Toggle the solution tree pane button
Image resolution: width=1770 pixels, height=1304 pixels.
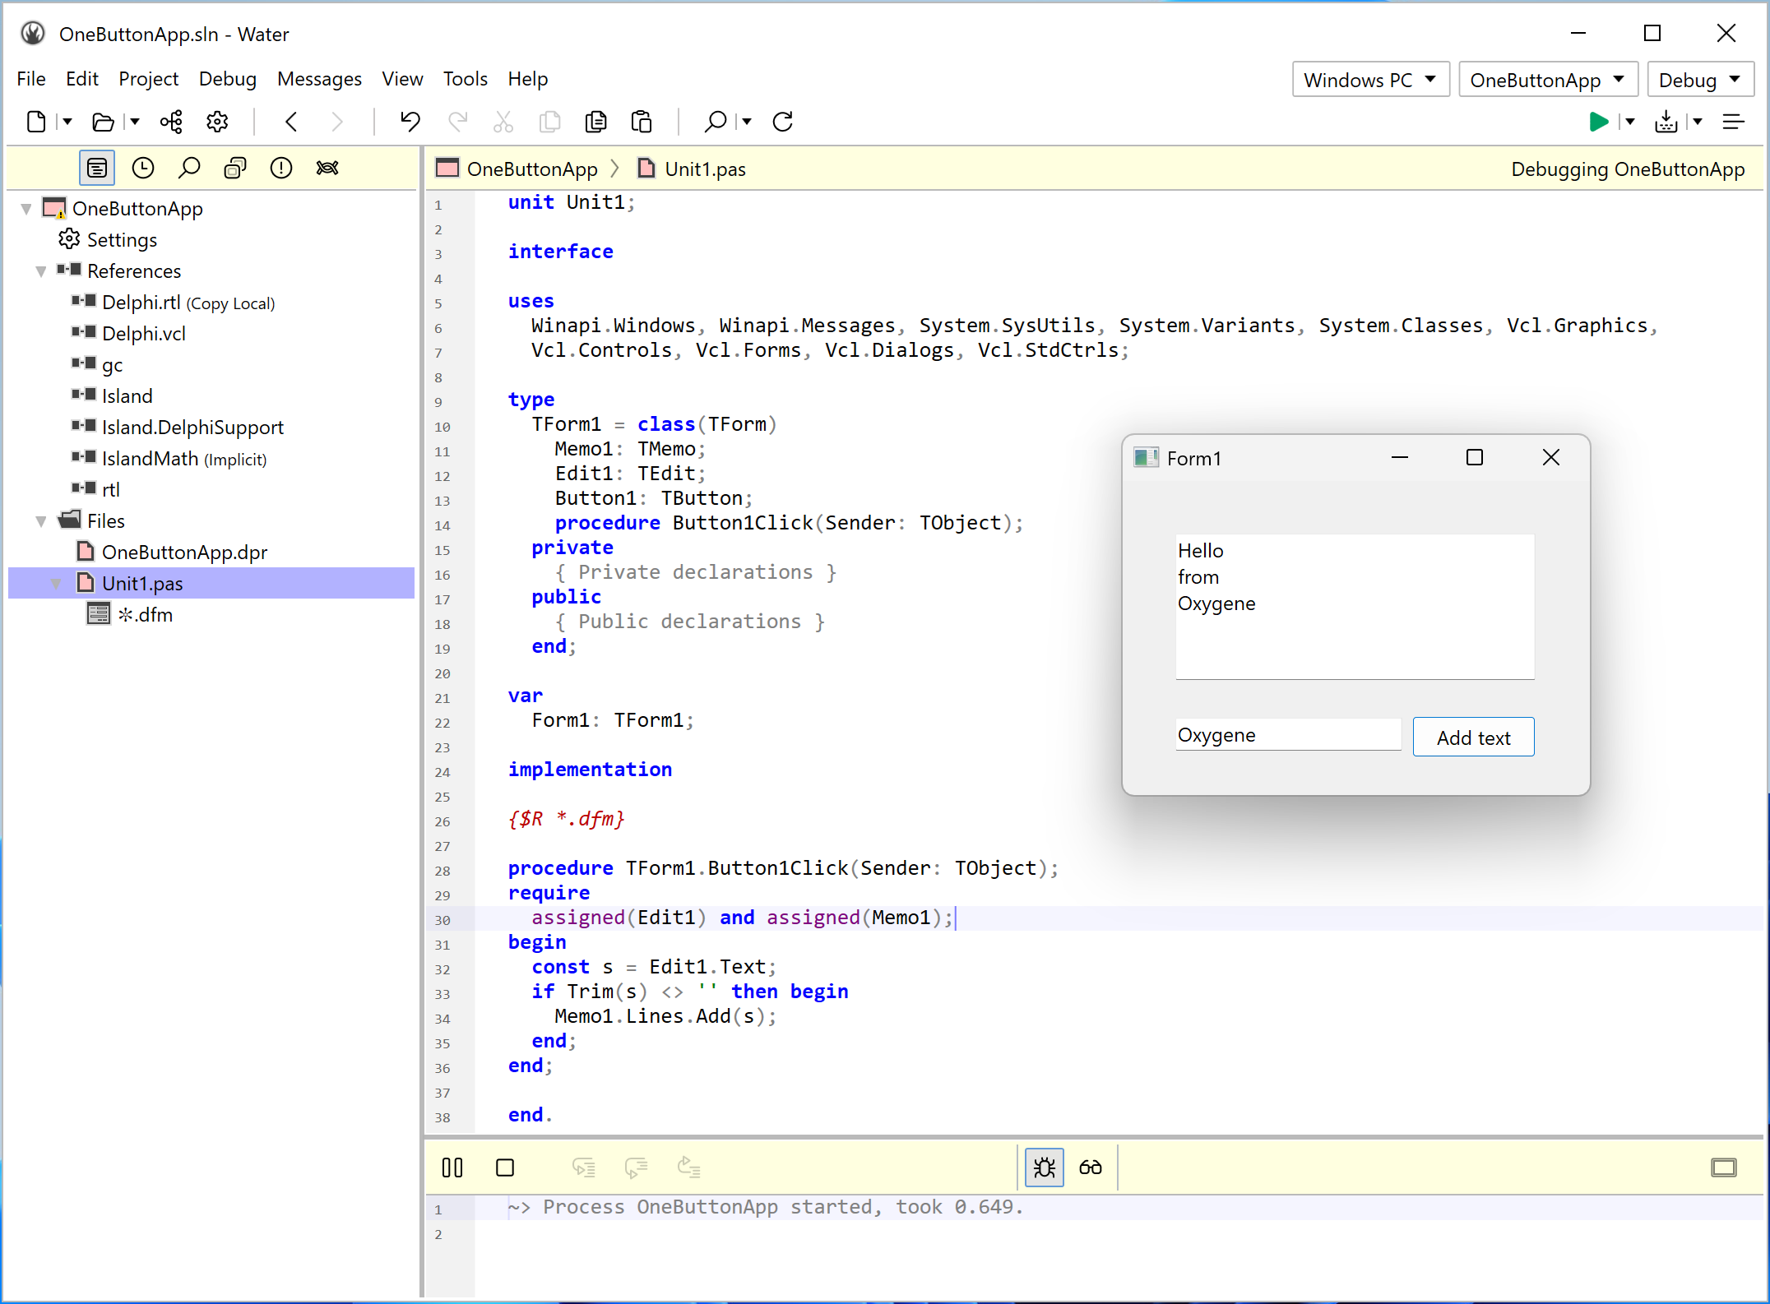(97, 168)
